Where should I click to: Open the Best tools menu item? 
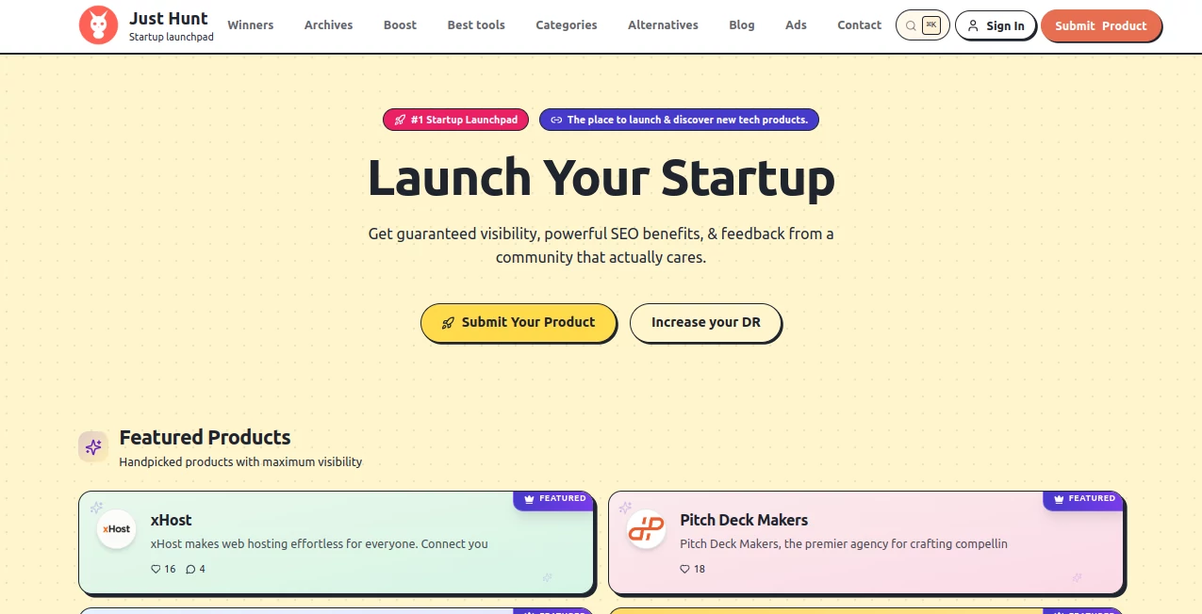476,24
